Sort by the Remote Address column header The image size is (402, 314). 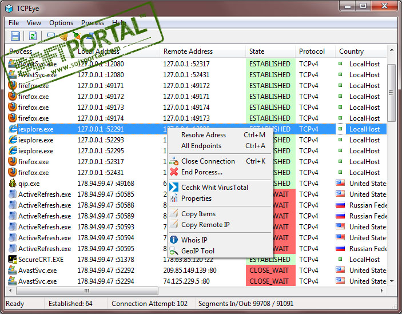point(202,51)
